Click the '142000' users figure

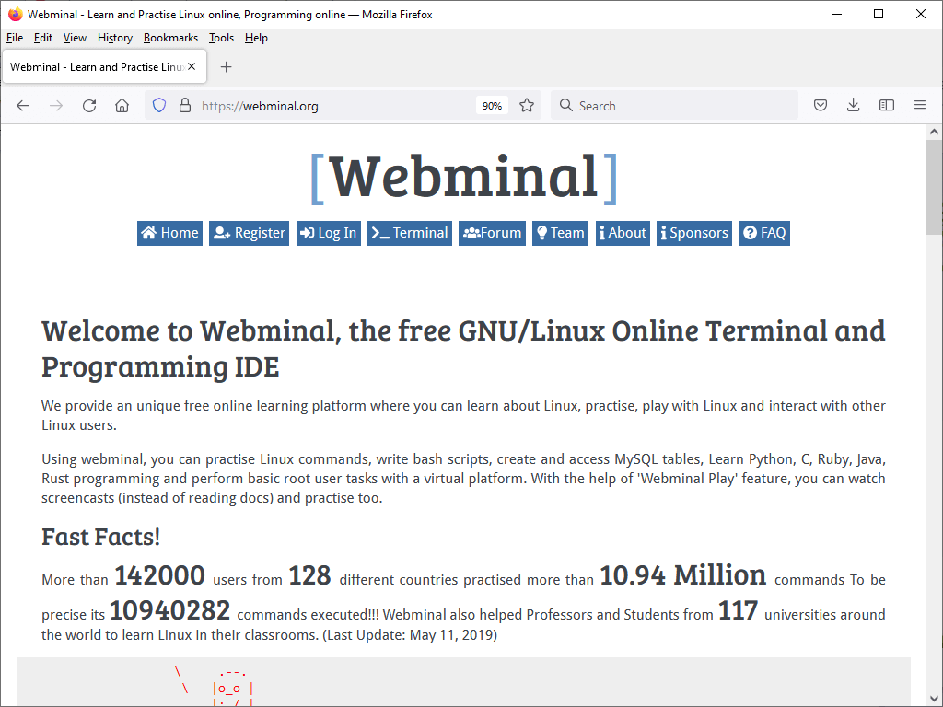[159, 576]
